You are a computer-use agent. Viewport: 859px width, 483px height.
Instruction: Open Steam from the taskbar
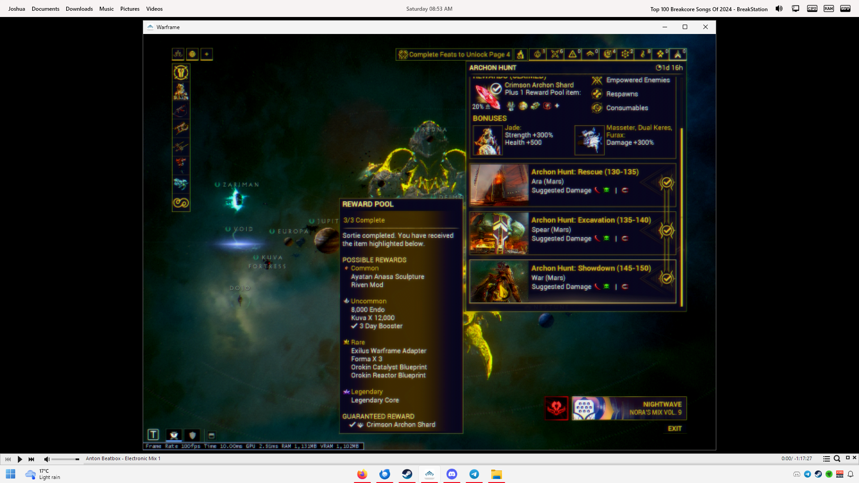pyautogui.click(x=407, y=474)
